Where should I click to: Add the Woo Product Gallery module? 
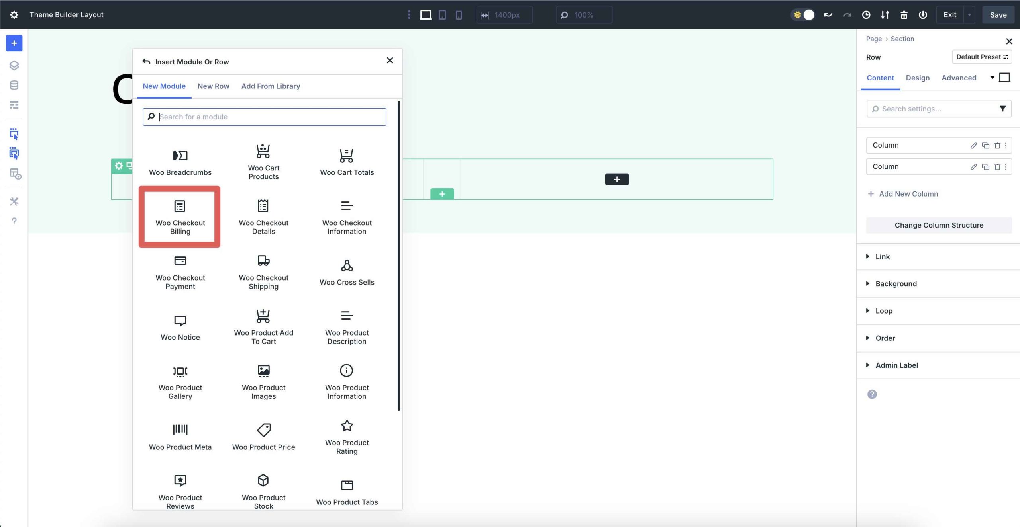click(x=180, y=381)
